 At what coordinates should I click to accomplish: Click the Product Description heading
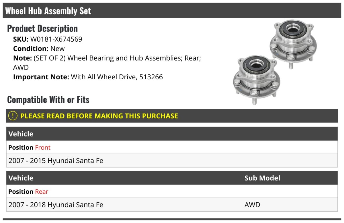(42, 28)
